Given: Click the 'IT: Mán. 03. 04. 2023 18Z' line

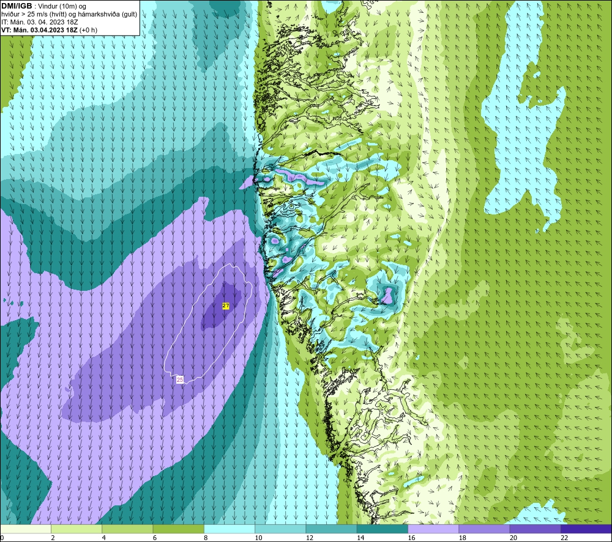Looking at the screenshot, I should (x=39, y=22).
